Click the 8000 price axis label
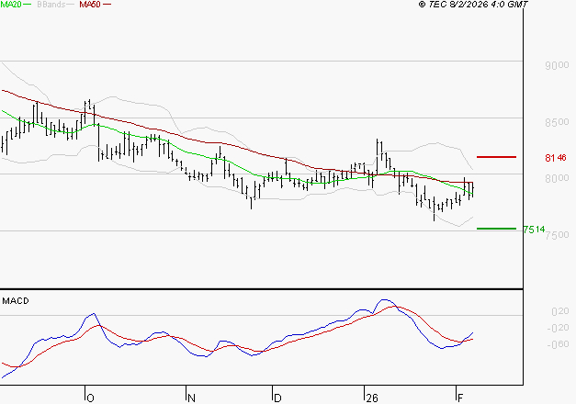The image size is (576, 404). [x=557, y=178]
